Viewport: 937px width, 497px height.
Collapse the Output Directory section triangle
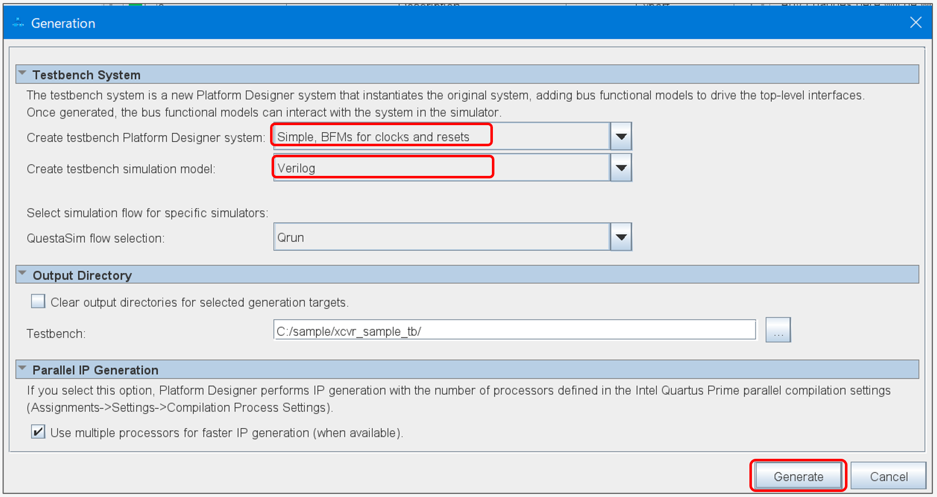[22, 274]
